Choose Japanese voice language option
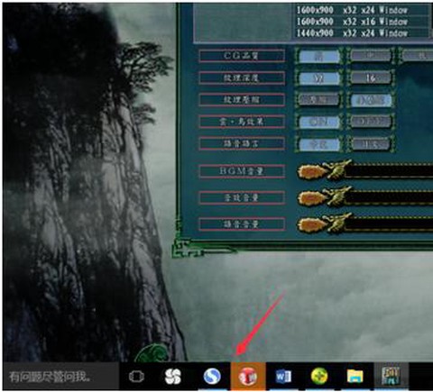 (x=371, y=144)
